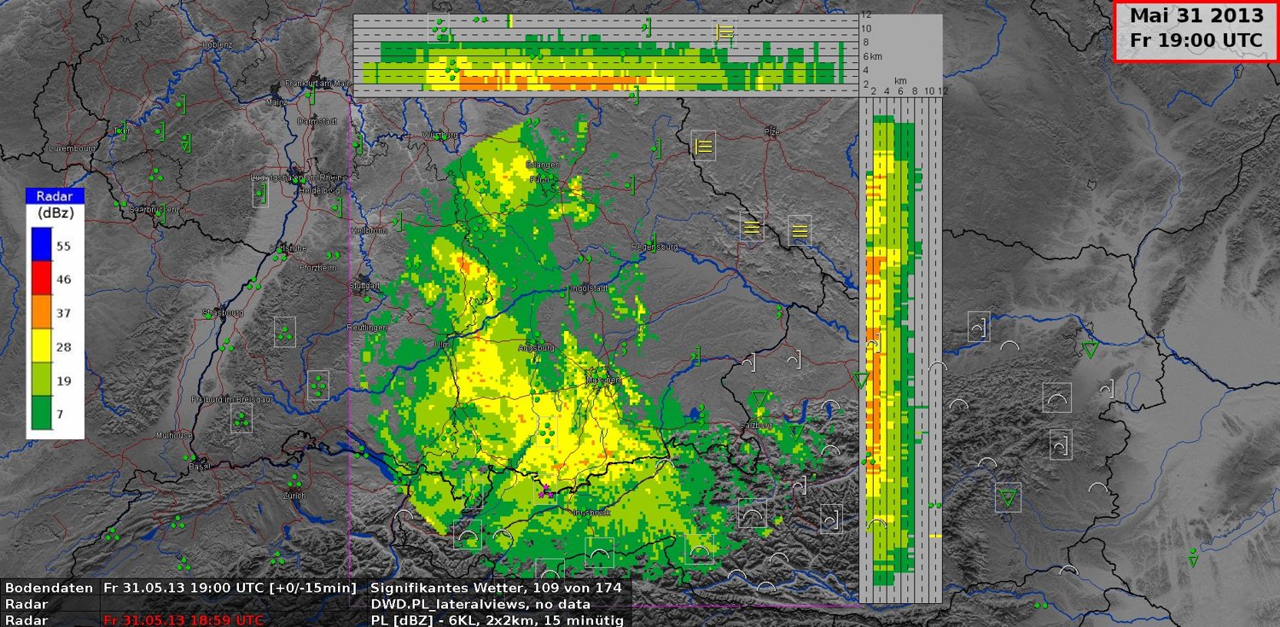This screenshot has height=627, width=1280.
Task: Click the yellow fog symbol beside Plzeň
Action: pyautogui.click(x=703, y=146)
